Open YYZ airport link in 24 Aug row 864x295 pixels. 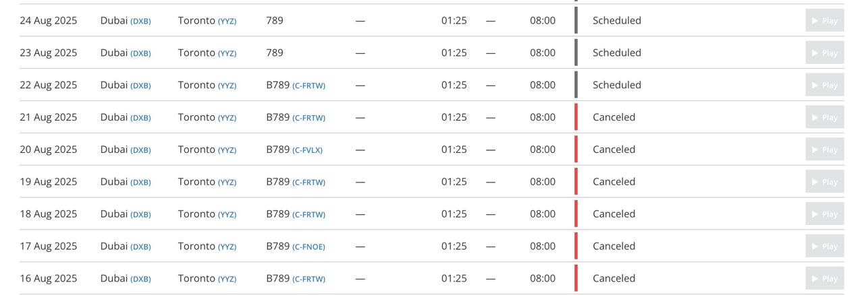tap(227, 21)
